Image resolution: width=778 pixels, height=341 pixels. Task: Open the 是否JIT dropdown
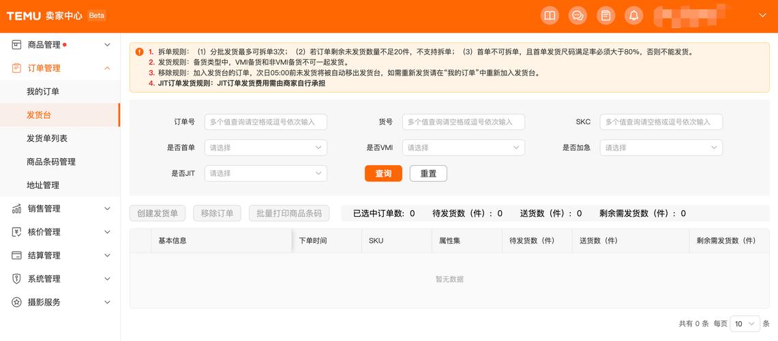(x=266, y=173)
